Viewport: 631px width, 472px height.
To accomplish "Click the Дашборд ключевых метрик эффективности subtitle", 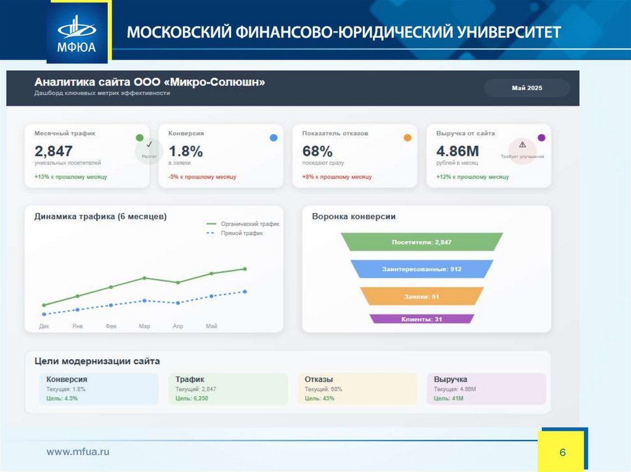I will pyautogui.click(x=102, y=94).
